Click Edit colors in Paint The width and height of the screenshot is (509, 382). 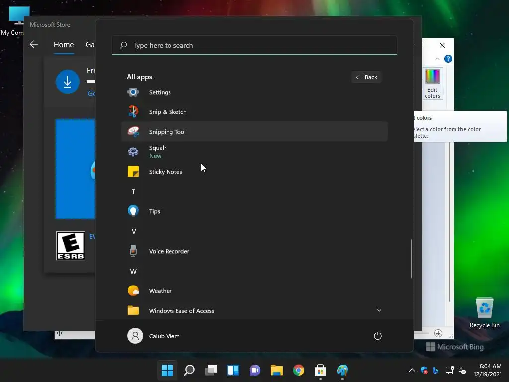(x=433, y=84)
